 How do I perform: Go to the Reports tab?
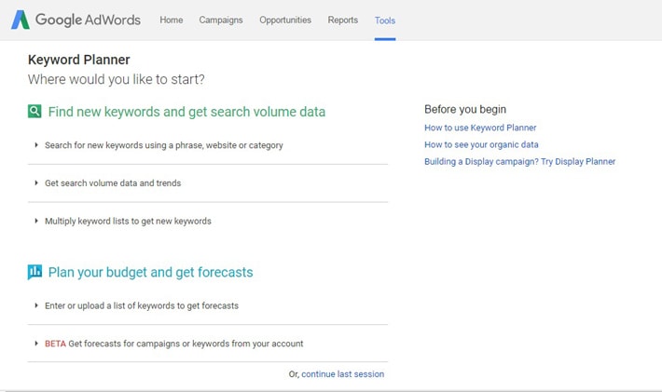343,20
